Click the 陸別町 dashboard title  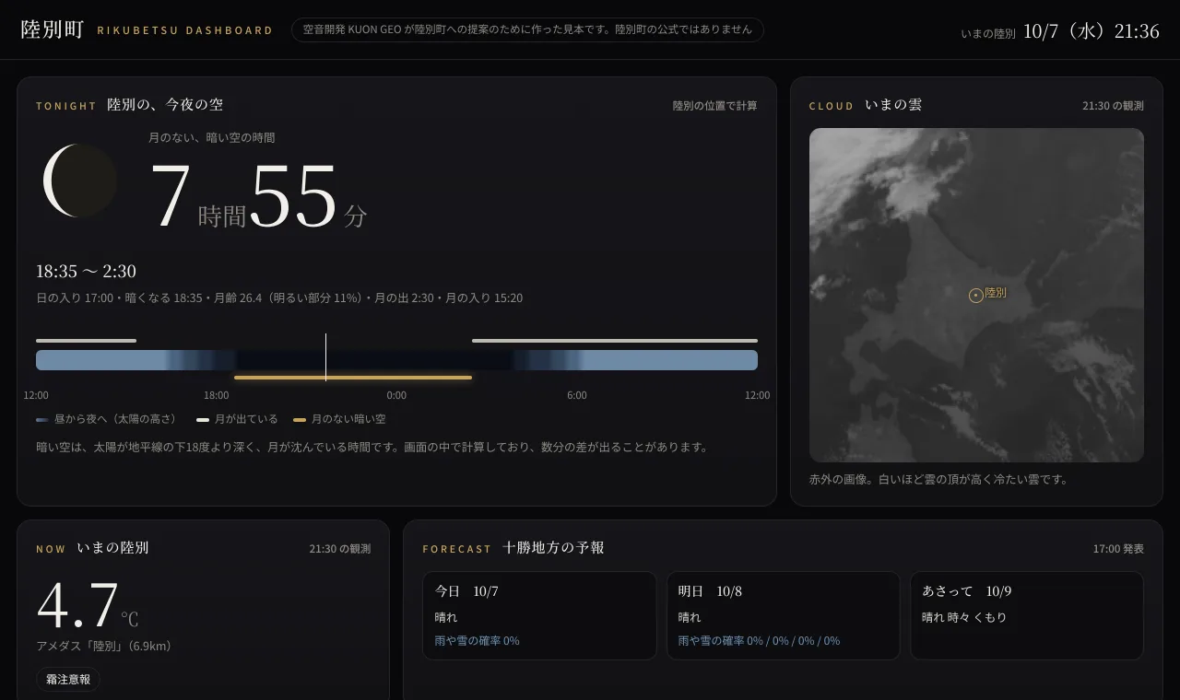click(x=53, y=29)
